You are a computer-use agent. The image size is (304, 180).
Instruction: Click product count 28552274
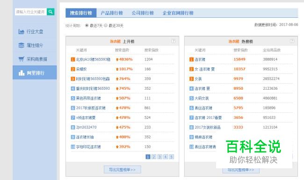coord(271,79)
